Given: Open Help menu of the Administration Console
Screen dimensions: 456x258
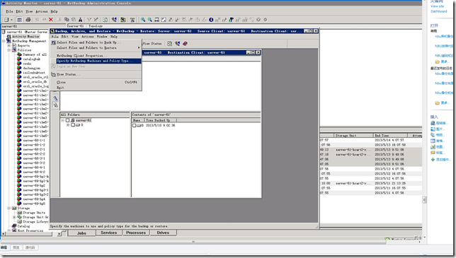Looking at the screenshot, I should click(x=54, y=11).
